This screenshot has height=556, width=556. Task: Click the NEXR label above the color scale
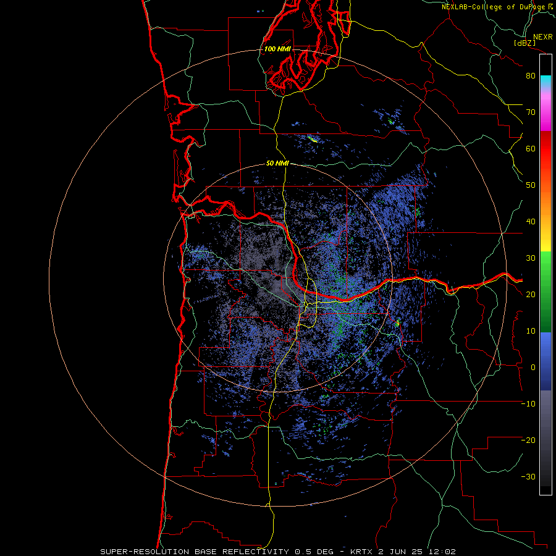pos(542,37)
